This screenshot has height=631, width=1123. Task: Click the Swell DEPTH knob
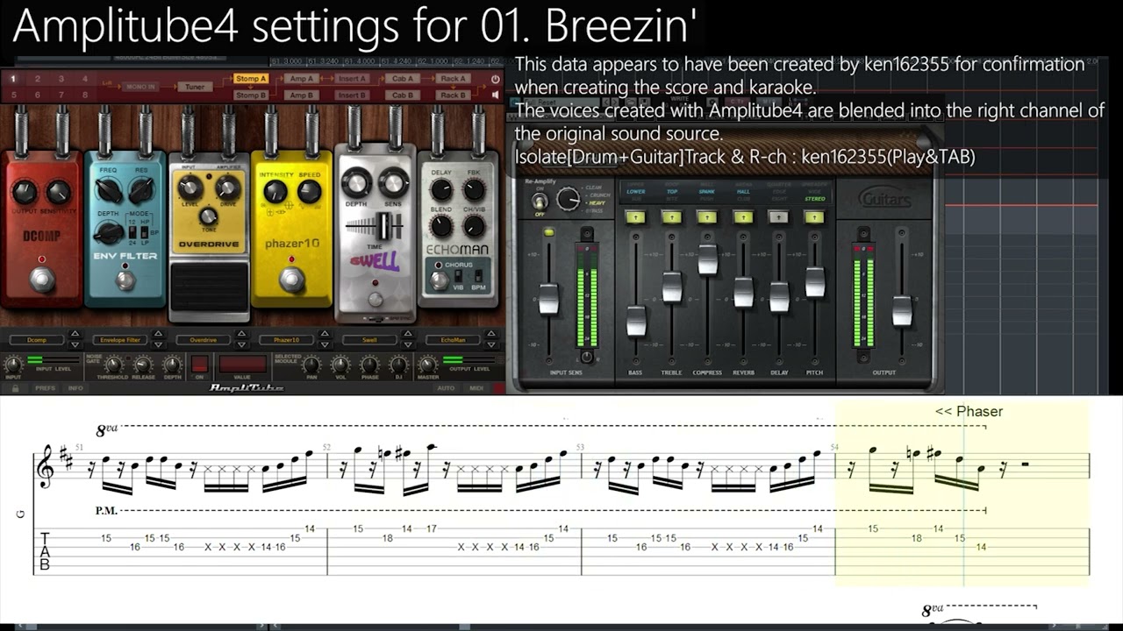pyautogui.click(x=356, y=182)
